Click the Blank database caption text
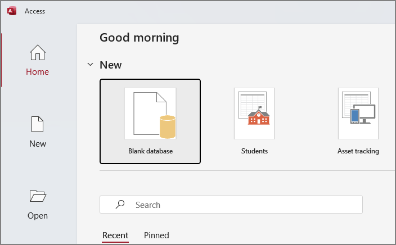The height and width of the screenshot is (245, 396). point(150,151)
